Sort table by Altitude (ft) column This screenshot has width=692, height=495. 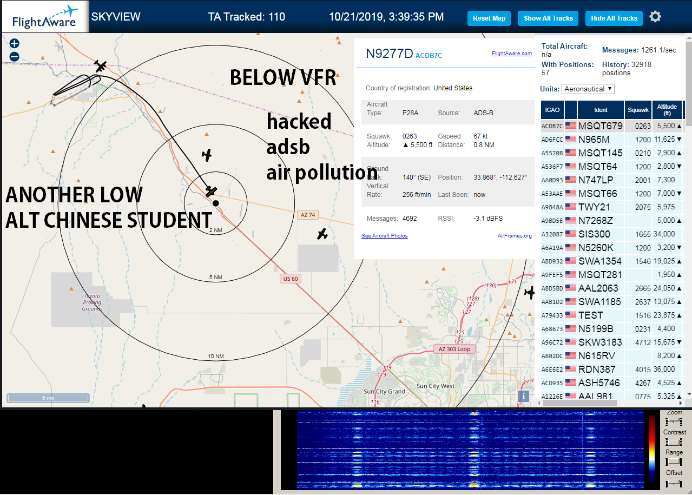(x=667, y=110)
